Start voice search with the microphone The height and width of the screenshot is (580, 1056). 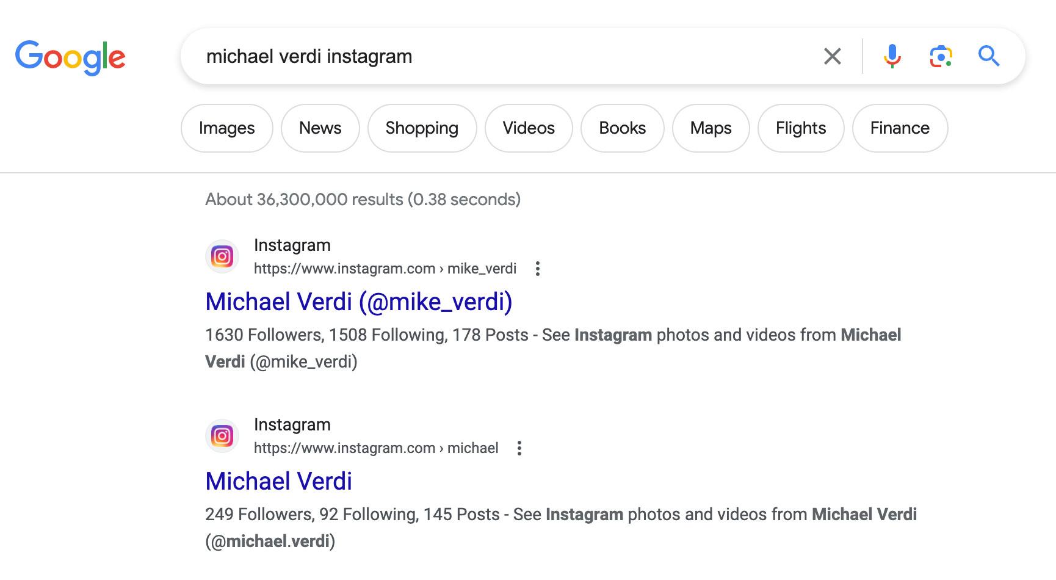coord(892,56)
